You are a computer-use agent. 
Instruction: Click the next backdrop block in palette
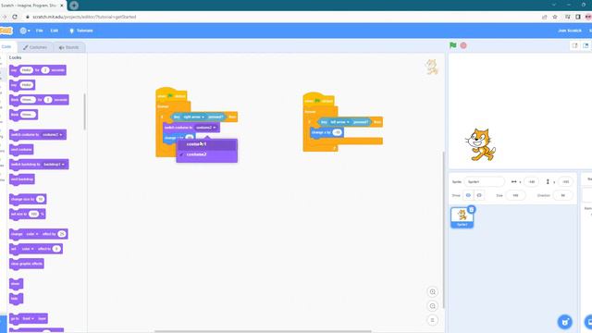(22, 179)
